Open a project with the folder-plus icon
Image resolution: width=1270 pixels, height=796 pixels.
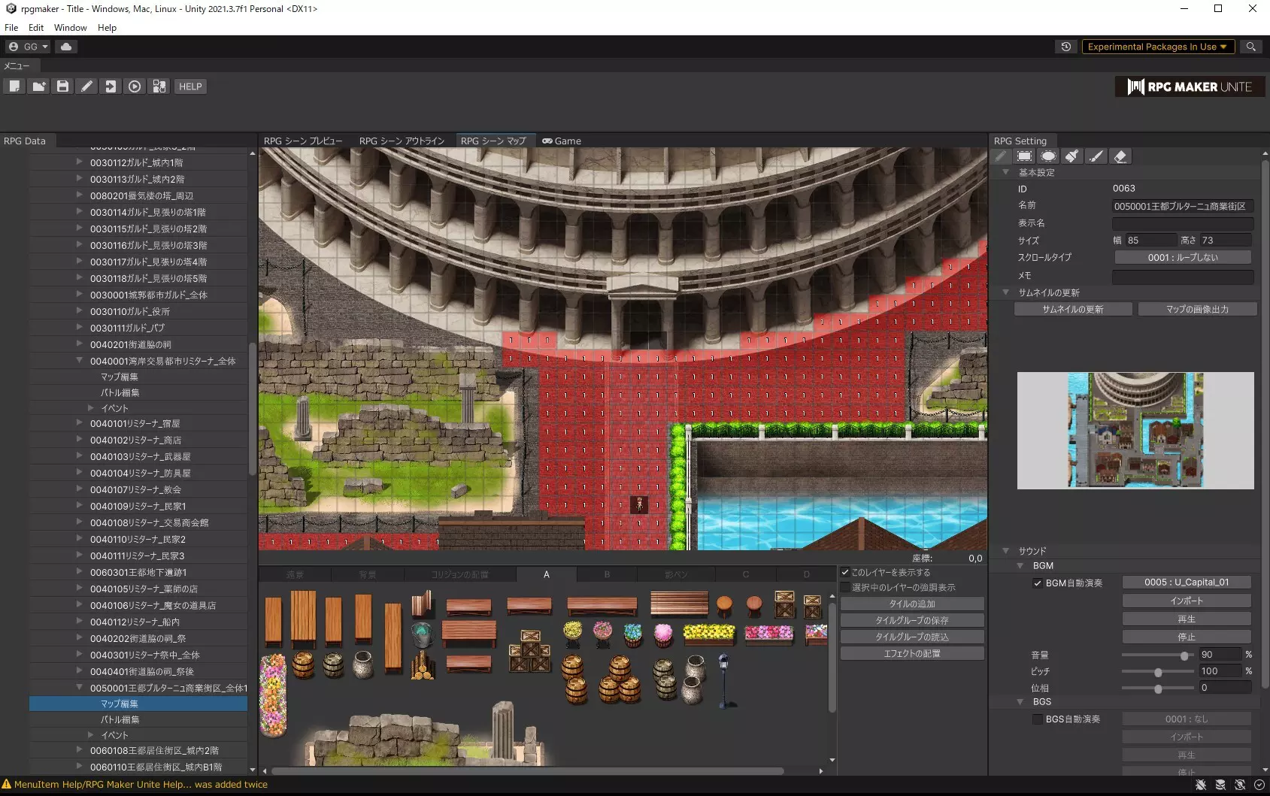38,86
